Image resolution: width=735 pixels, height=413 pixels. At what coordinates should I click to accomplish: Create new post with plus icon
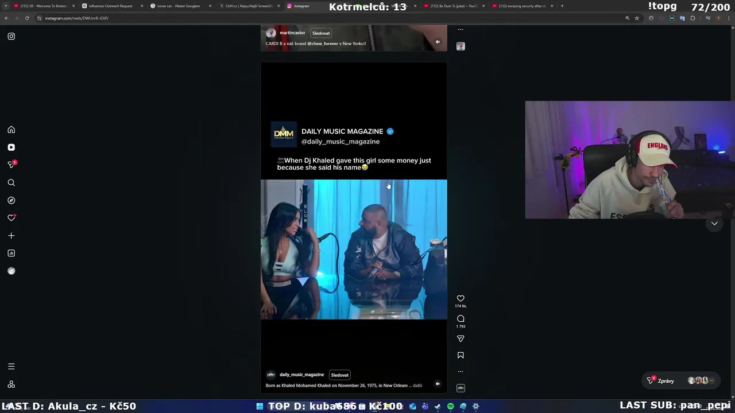pos(11,236)
